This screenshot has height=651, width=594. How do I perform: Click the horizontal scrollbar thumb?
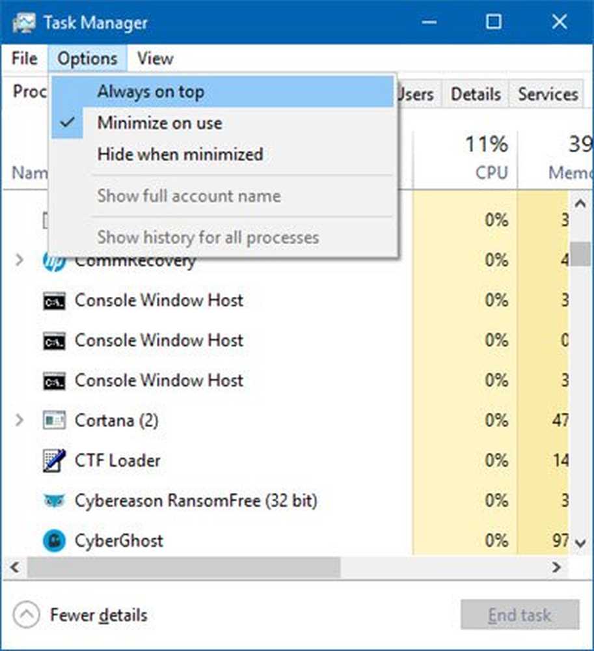(x=183, y=567)
